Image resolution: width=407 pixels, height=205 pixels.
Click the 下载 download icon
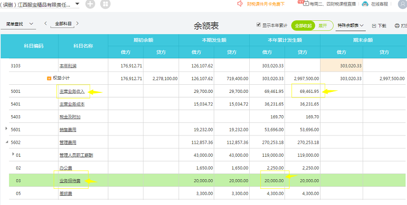374,25
